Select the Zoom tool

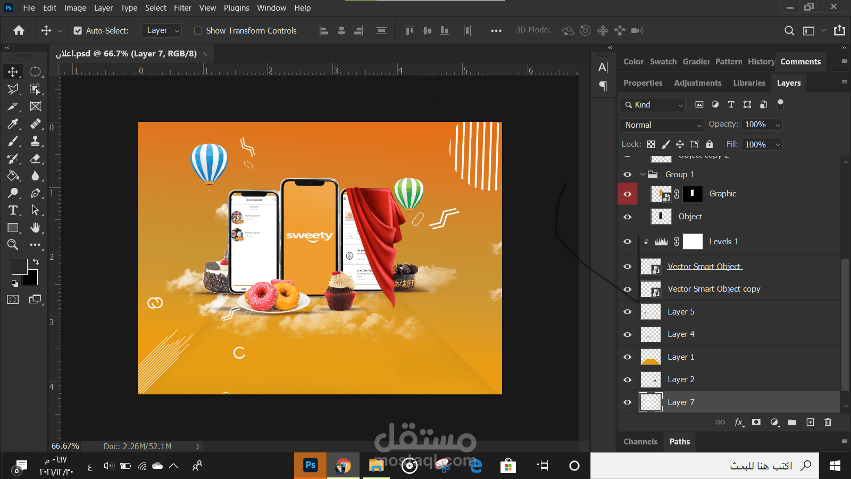pyautogui.click(x=13, y=245)
